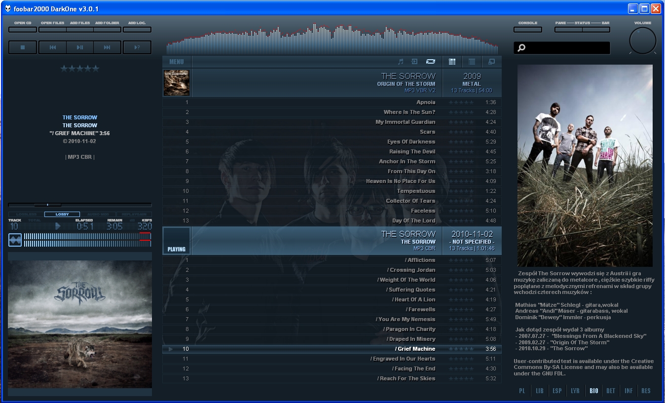
Task: Skip to the next track
Action: [107, 47]
